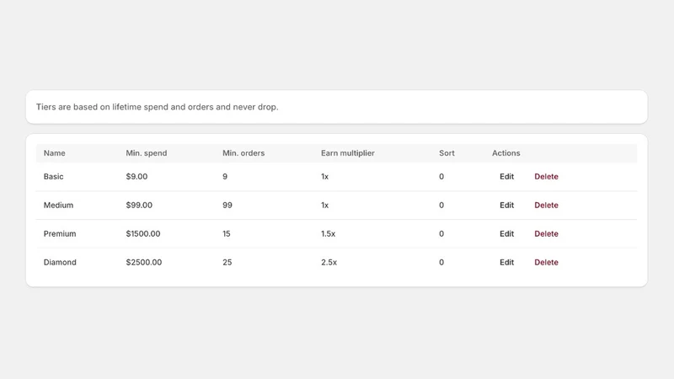Select the Diamond tier name

point(60,263)
